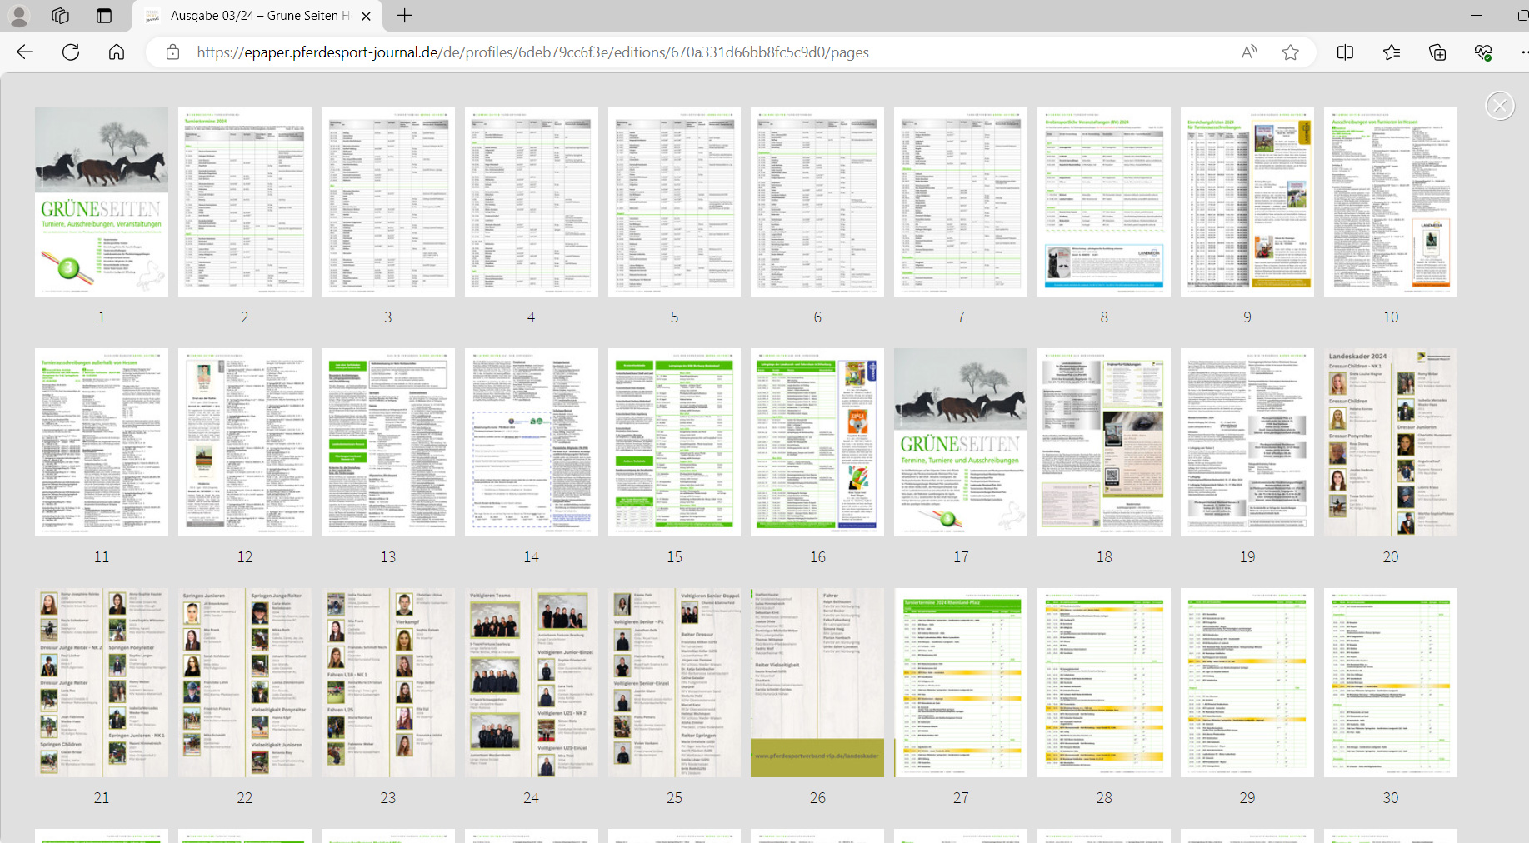
Task: Open the tab actions menu
Action: [104, 16]
